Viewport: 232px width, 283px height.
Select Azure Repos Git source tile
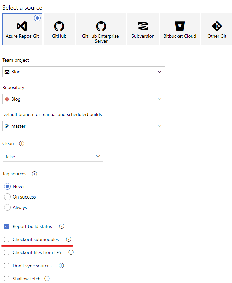22,29
